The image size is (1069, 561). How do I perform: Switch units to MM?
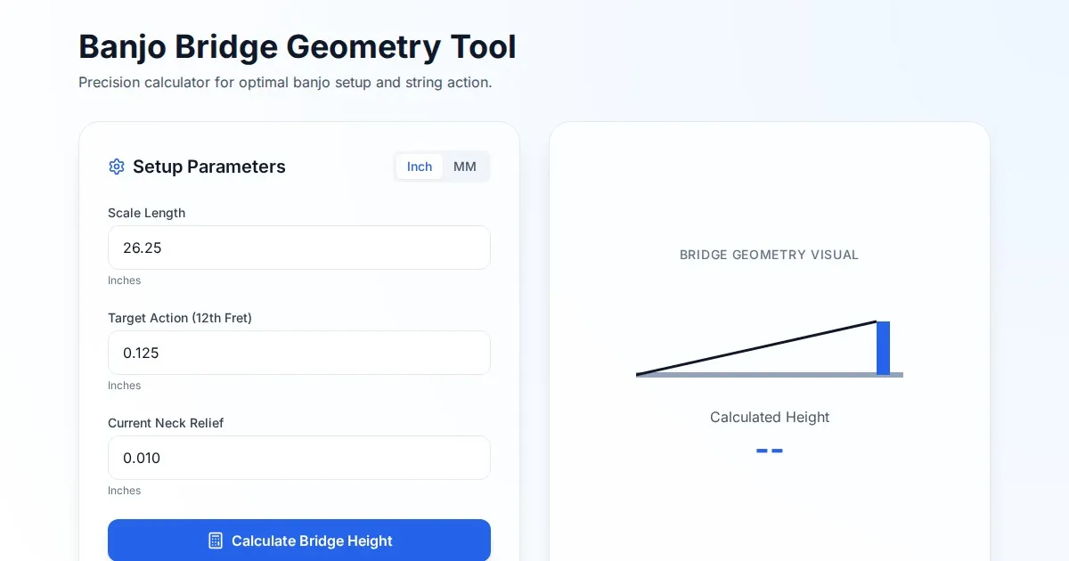point(465,167)
